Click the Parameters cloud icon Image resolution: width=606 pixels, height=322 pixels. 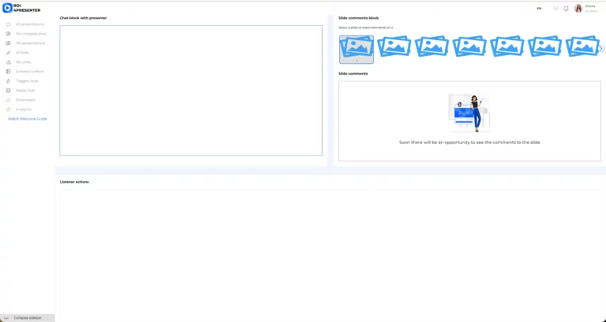pyautogui.click(x=8, y=100)
